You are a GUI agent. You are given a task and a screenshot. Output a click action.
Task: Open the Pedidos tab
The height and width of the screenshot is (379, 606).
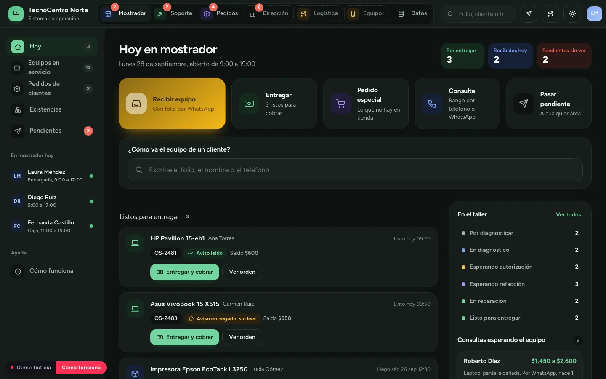219,14
